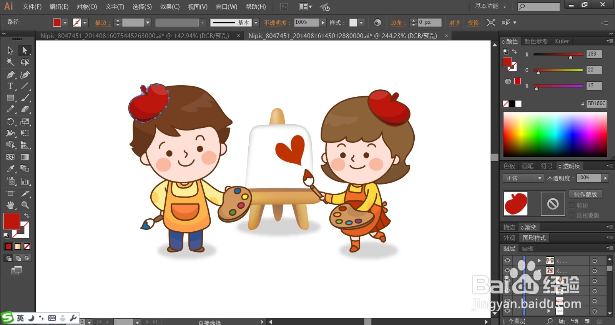
Task: Open the stroke color dropdown in control bar
Action: point(85,23)
